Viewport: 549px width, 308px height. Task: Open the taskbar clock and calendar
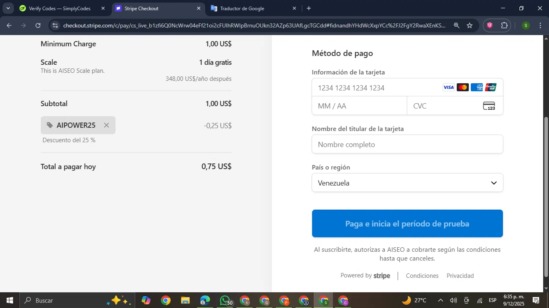[x=514, y=300]
